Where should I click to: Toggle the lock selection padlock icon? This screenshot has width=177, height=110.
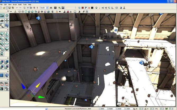tap(57, 12)
